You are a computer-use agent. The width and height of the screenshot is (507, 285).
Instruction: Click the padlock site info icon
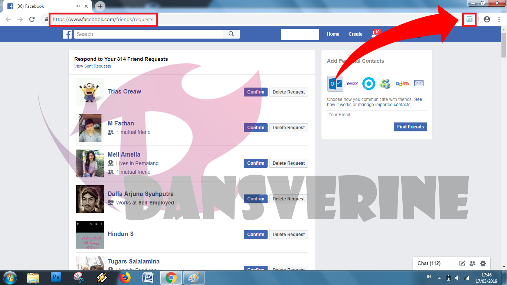tap(46, 19)
